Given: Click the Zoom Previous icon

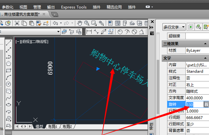Looking at the screenshot, I should click(x=101, y=23).
